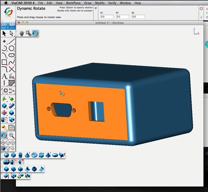Viewport: 208px width, 192px height.
Task: Click Dynamic Rotate in floating view palette
Action: point(35,33)
